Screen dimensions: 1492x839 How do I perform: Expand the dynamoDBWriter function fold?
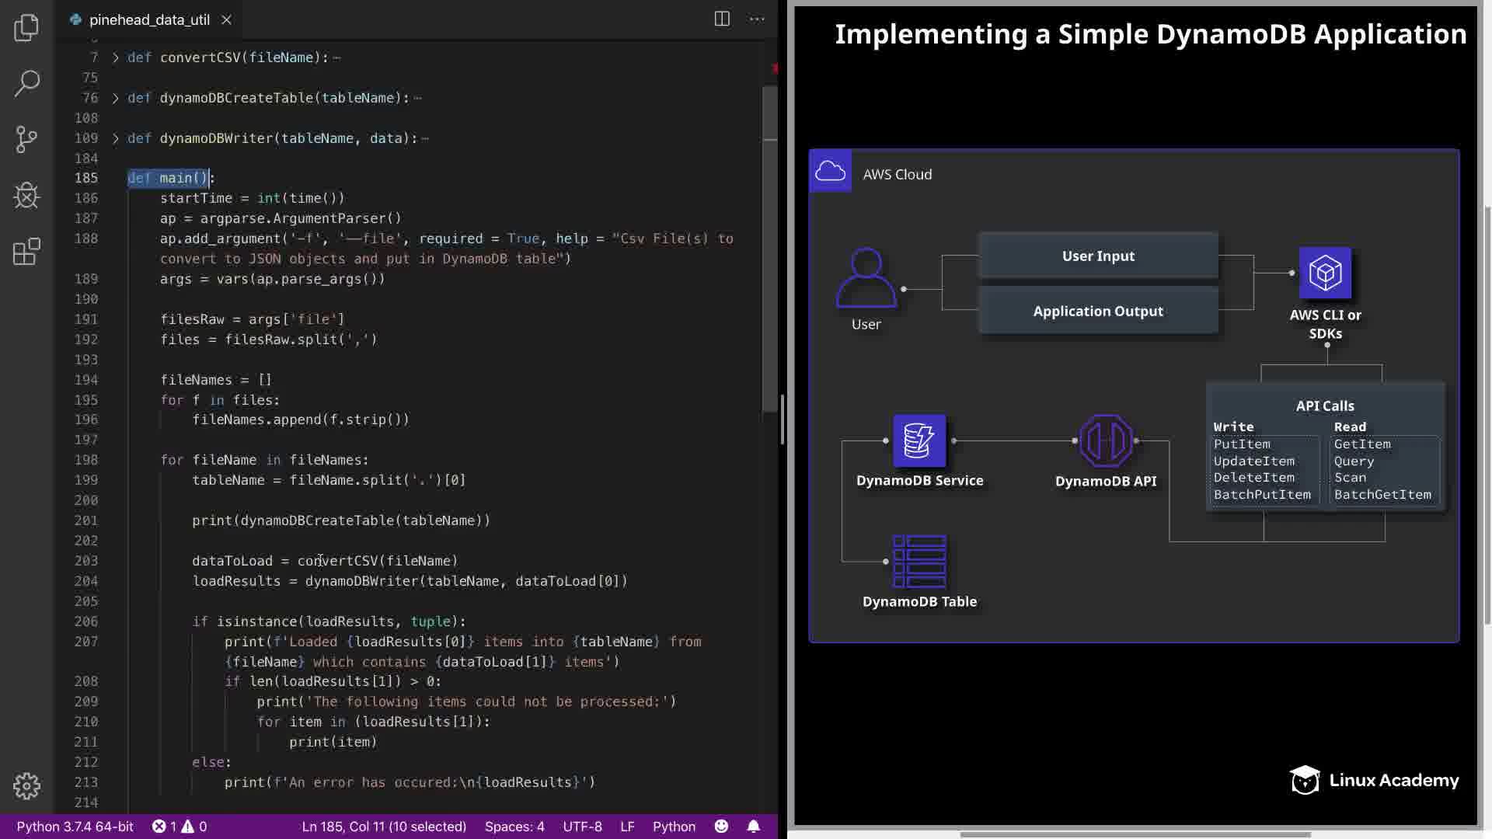pyautogui.click(x=116, y=138)
